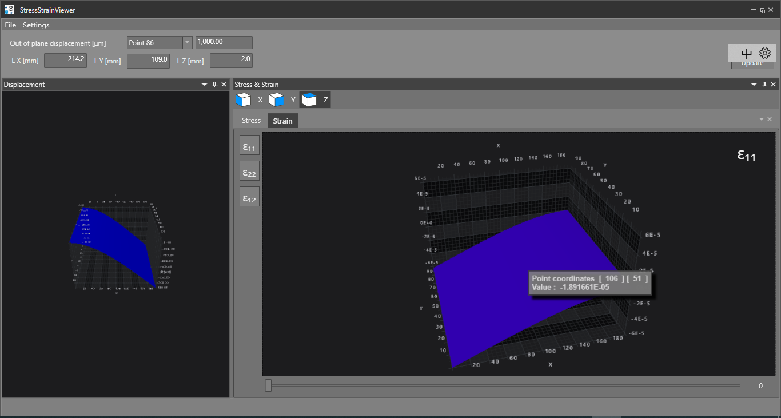Show the ε11 strain component
Viewport: 781px width, 418px height.
pyautogui.click(x=249, y=145)
